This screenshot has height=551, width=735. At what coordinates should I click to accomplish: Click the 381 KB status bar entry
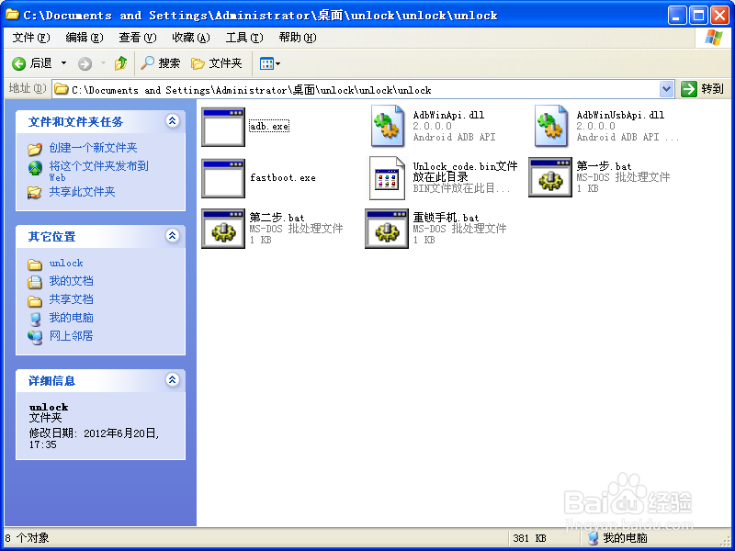(529, 538)
